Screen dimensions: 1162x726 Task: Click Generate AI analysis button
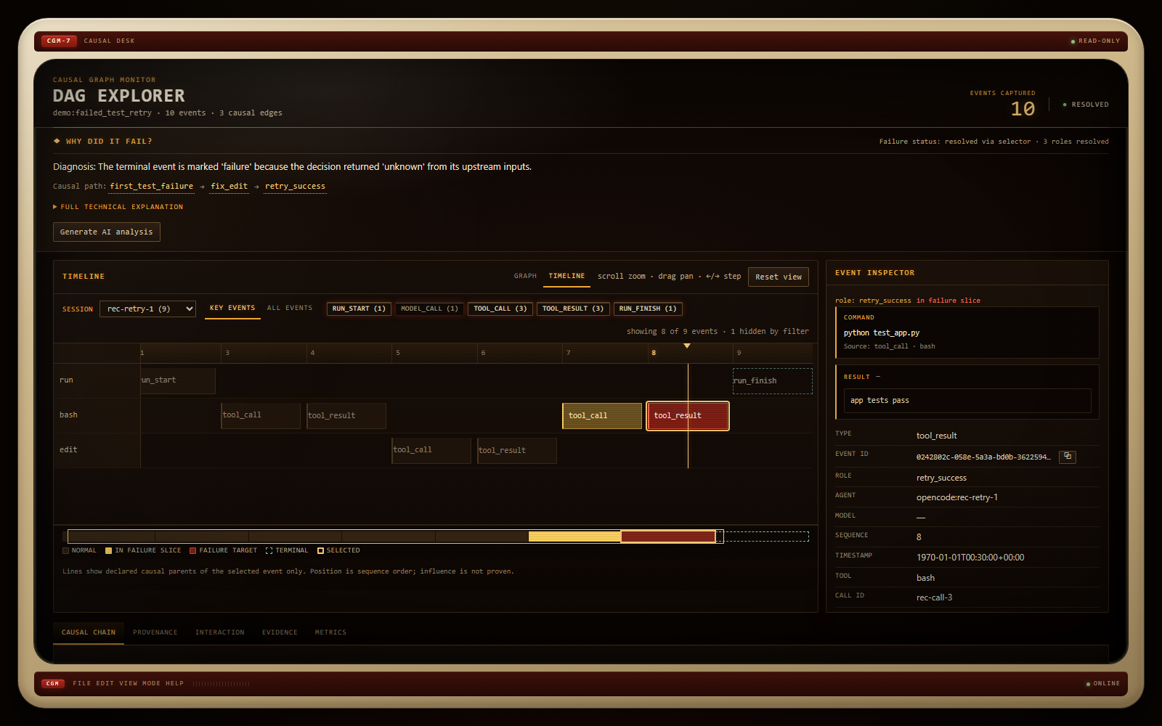point(107,232)
